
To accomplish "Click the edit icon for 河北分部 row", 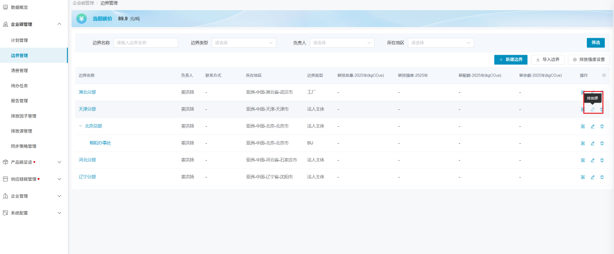I will (x=592, y=160).
